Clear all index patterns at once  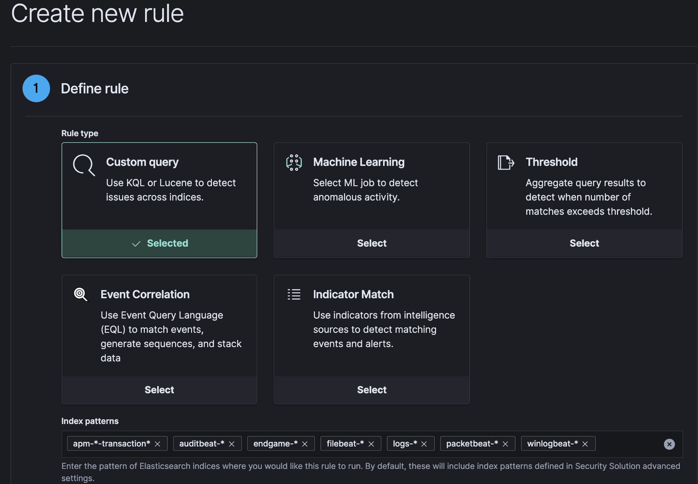pos(669,443)
